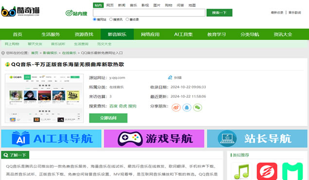Open the 最新收录 link
The height and width of the screenshot is (180, 309).
tap(277, 13)
